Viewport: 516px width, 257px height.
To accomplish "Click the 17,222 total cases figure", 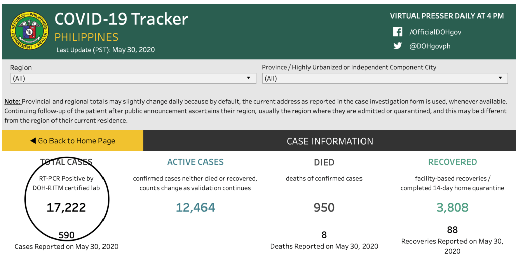I will click(67, 207).
